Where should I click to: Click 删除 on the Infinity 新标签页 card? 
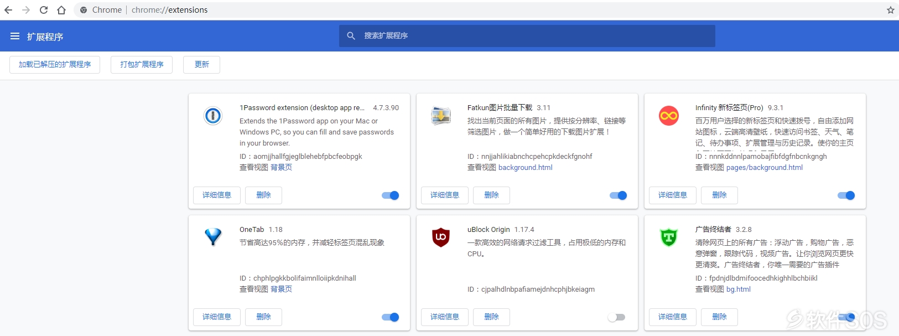pos(720,195)
